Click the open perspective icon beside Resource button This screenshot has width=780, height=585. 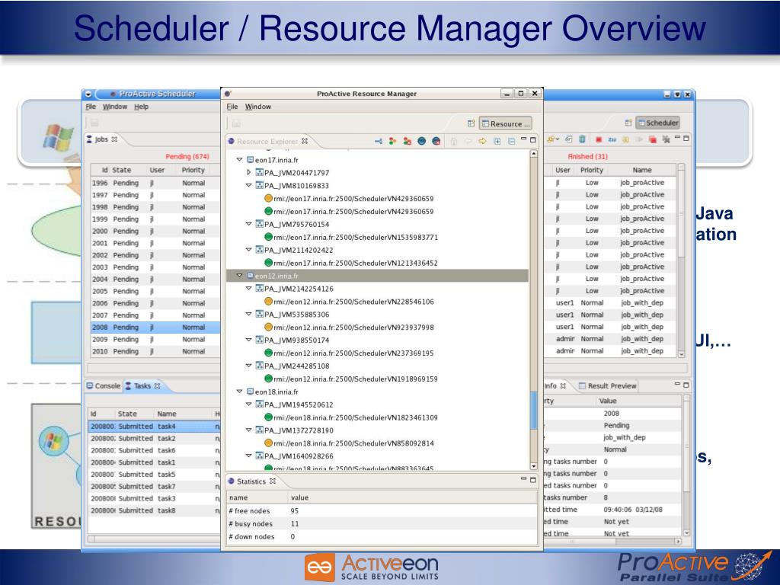point(471,123)
